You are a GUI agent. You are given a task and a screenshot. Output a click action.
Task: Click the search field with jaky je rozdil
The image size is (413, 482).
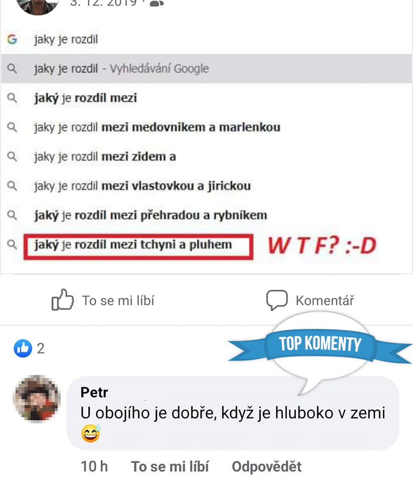click(x=207, y=39)
